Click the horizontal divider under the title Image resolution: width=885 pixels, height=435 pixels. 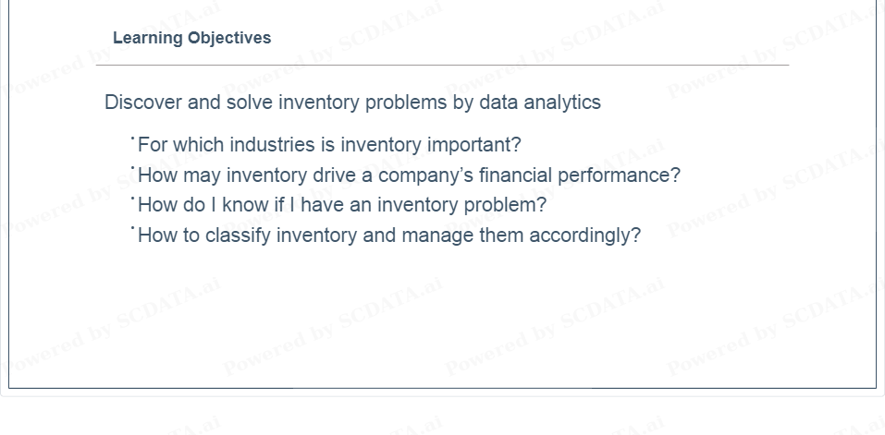point(442,66)
